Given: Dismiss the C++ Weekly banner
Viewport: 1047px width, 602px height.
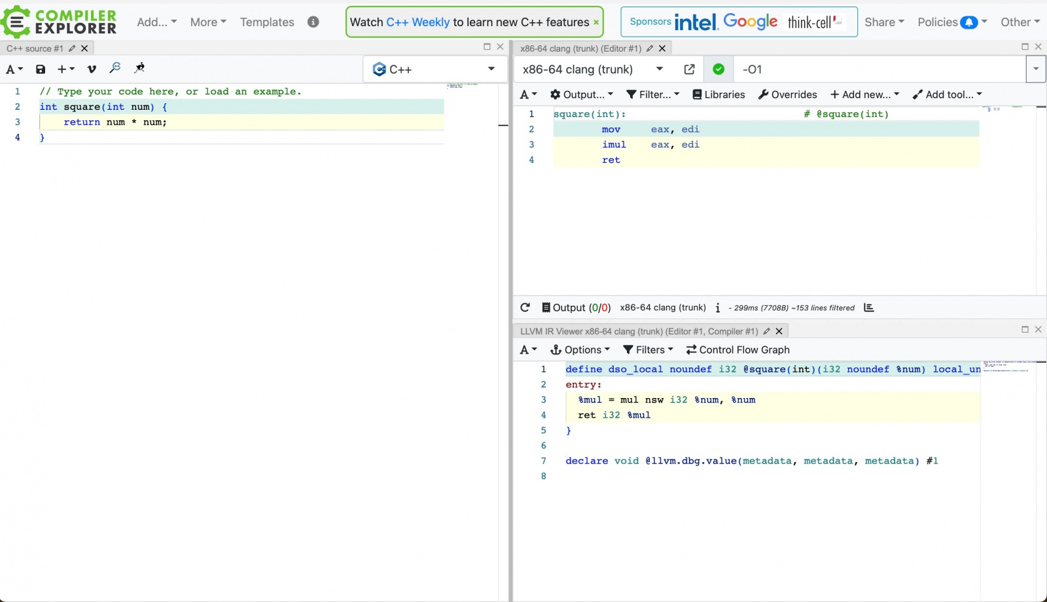Looking at the screenshot, I should [596, 22].
